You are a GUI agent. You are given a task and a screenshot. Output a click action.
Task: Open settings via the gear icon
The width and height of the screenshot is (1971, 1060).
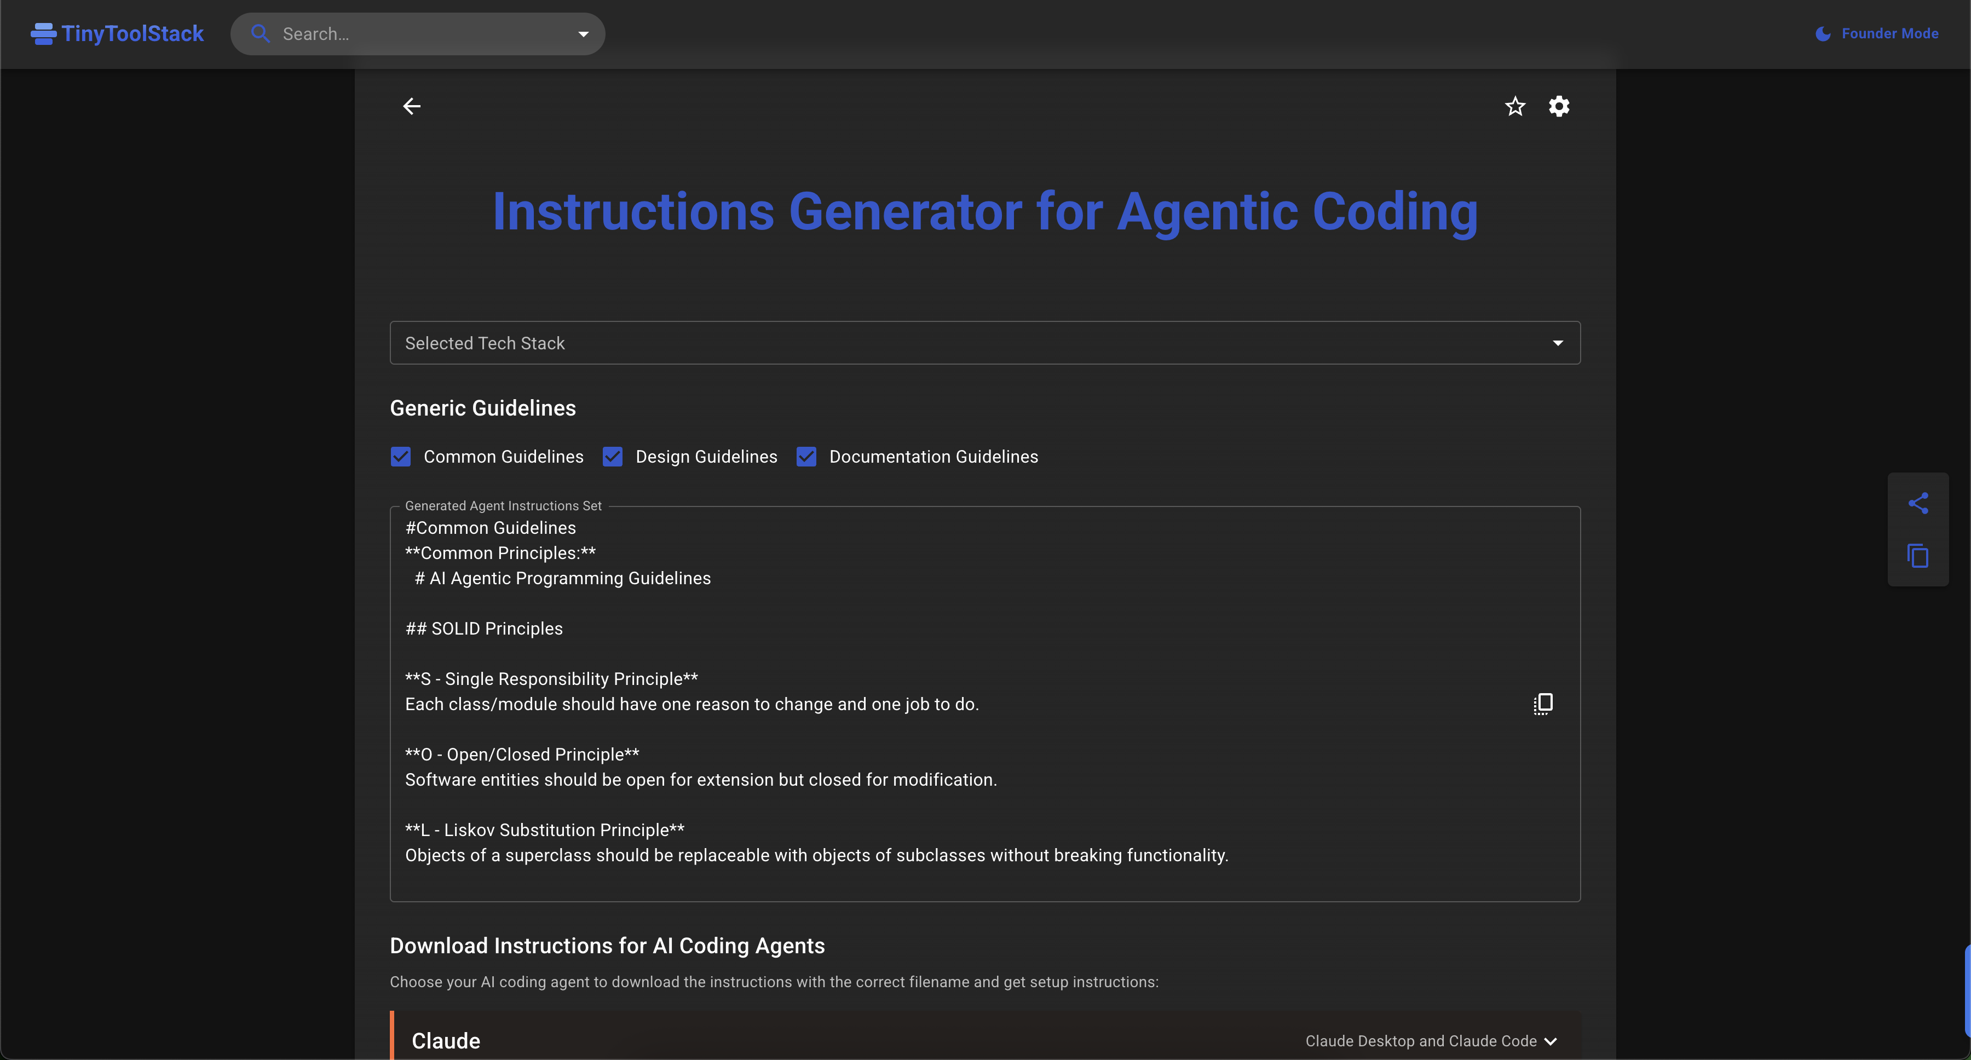tap(1559, 106)
